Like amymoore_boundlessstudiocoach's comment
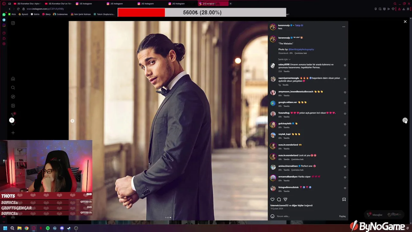The width and height of the screenshot is (412, 232). tap(345, 92)
